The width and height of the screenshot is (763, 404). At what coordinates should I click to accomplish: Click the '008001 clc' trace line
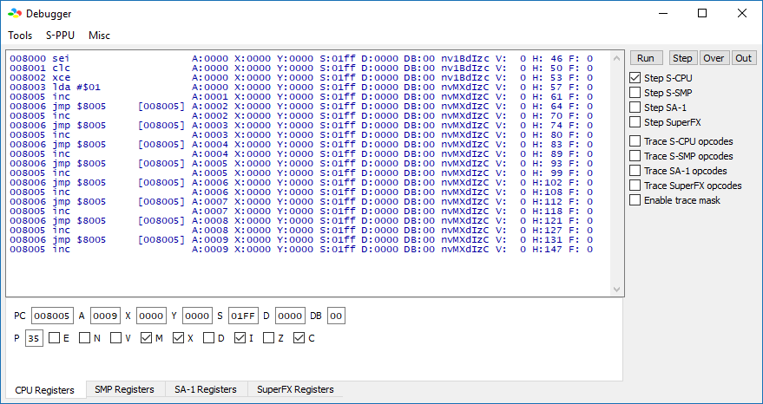tap(301, 68)
